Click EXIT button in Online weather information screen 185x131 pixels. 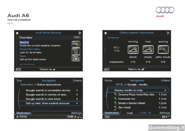coord(107,69)
